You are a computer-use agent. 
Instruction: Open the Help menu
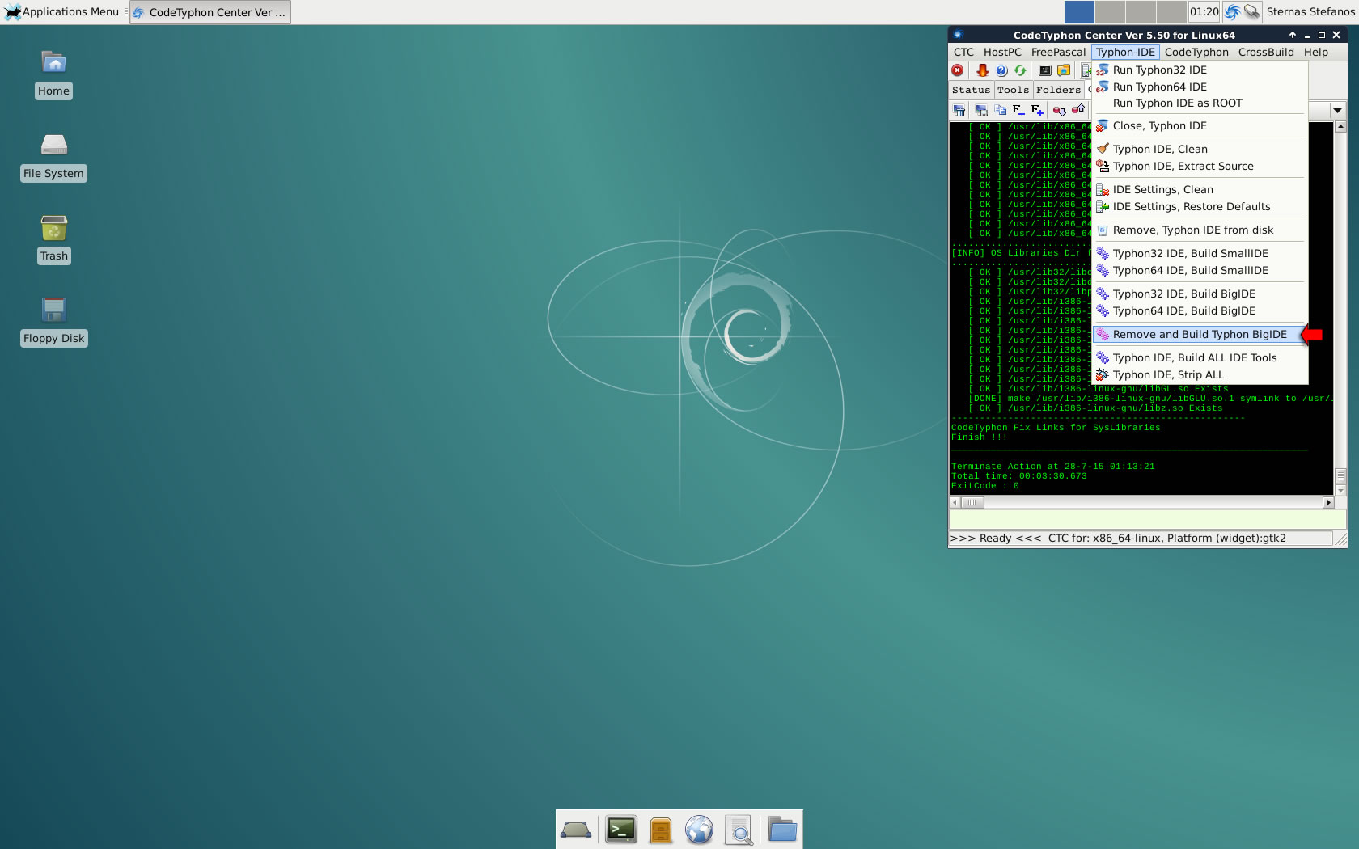pyautogui.click(x=1315, y=52)
